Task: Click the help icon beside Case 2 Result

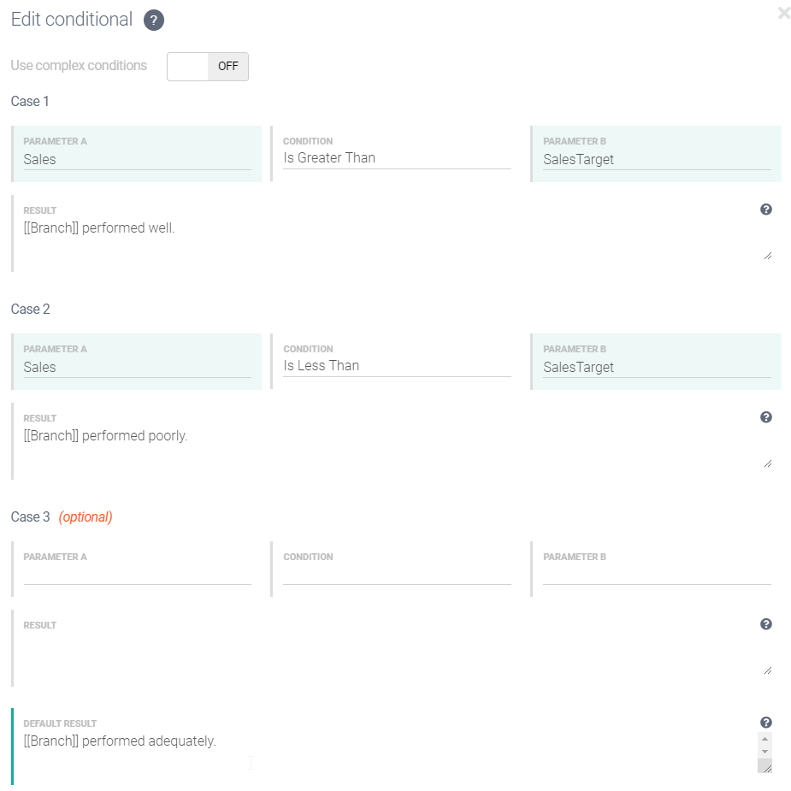Action: click(765, 416)
